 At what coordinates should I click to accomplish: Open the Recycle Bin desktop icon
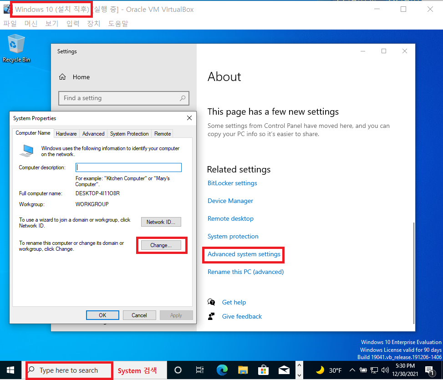[x=16, y=48]
